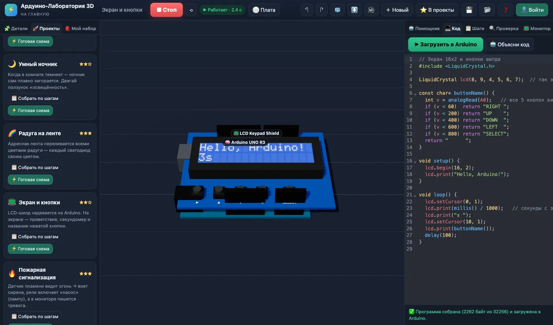The width and height of the screenshot is (553, 325).
Task: Click the LCD screen showing Hello, Arduino!
Action: coord(256,152)
